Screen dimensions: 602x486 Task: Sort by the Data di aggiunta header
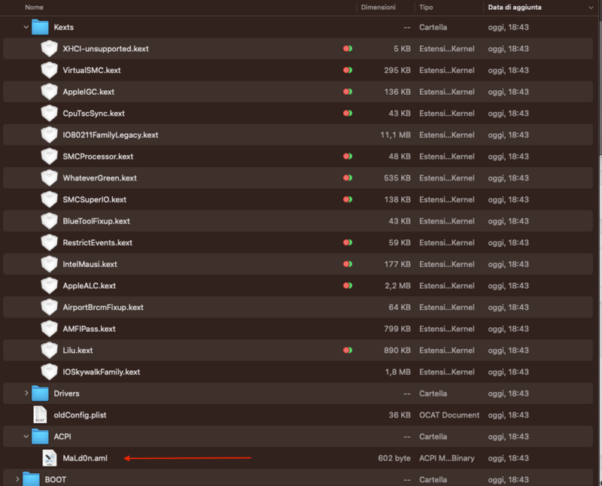tap(513, 7)
